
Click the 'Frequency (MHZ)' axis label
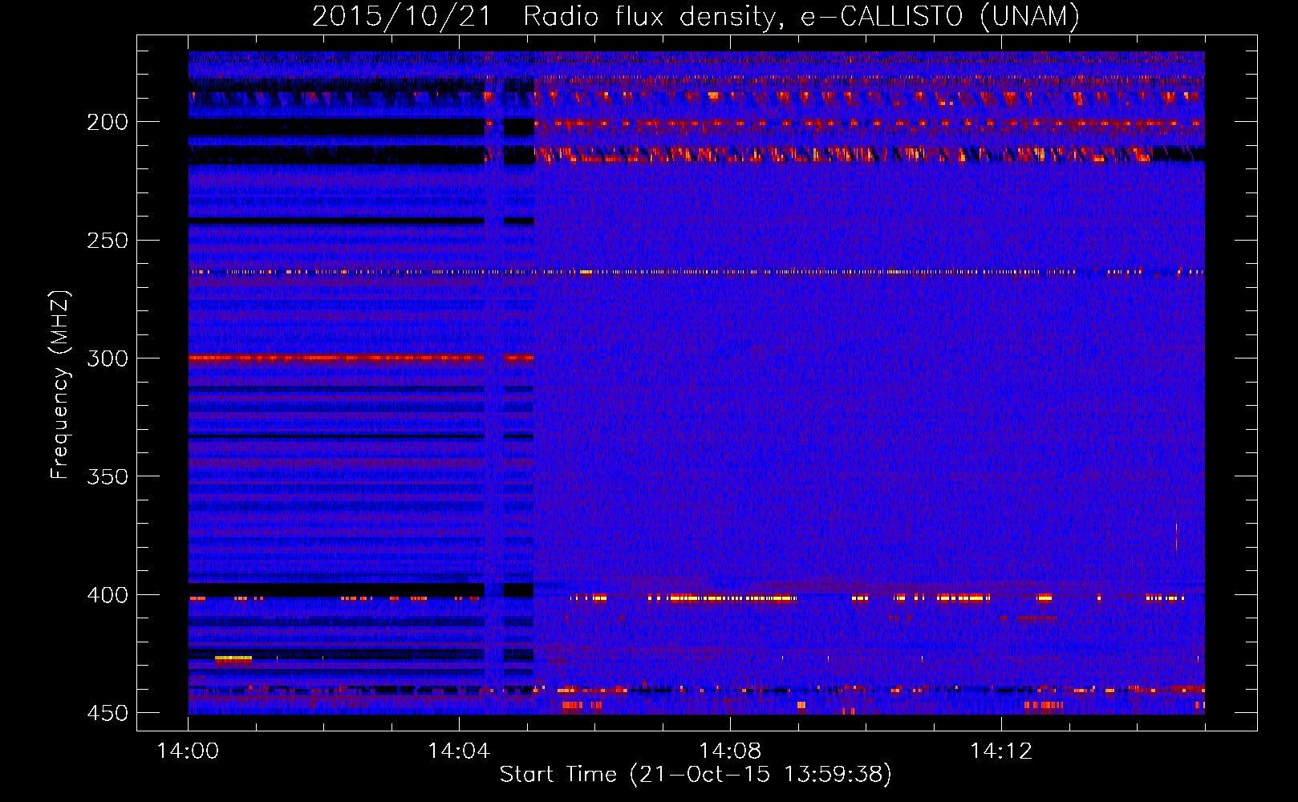[x=59, y=385]
